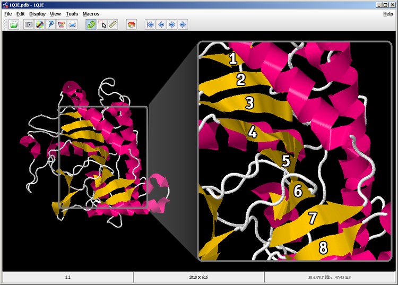398x285 pixels.
Task: Open the script editor notepad icon
Action: pyautogui.click(x=62, y=24)
